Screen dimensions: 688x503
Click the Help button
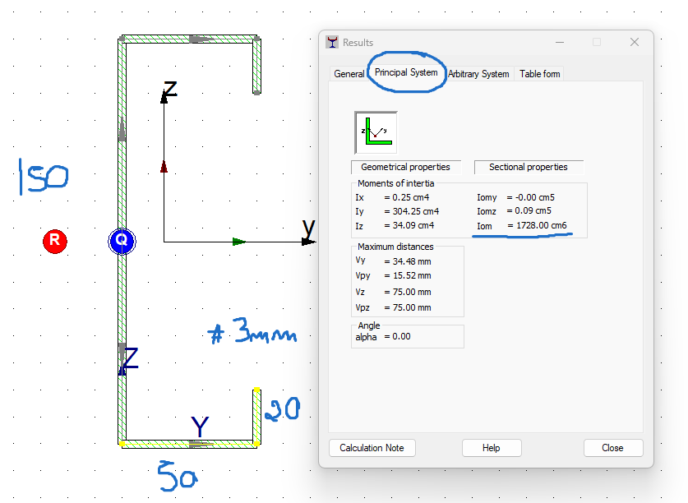492,448
